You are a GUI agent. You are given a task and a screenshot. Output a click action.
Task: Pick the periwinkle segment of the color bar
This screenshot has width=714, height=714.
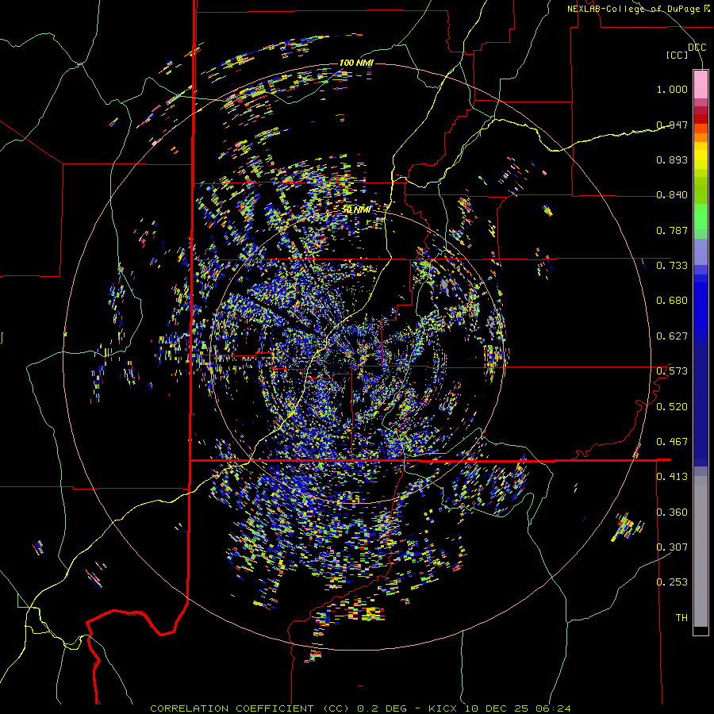point(701,252)
